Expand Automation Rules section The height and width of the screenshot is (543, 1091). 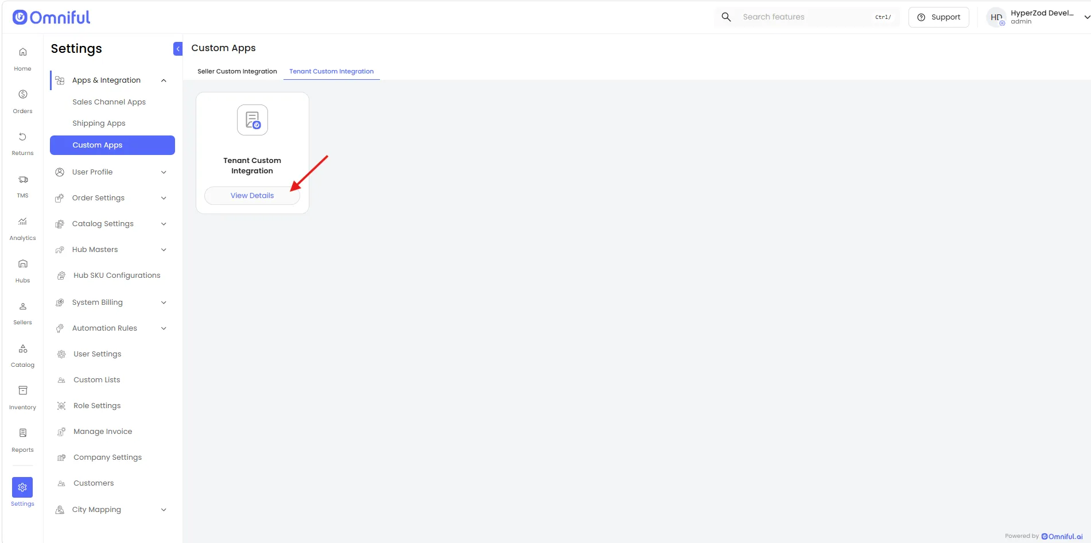(x=164, y=328)
